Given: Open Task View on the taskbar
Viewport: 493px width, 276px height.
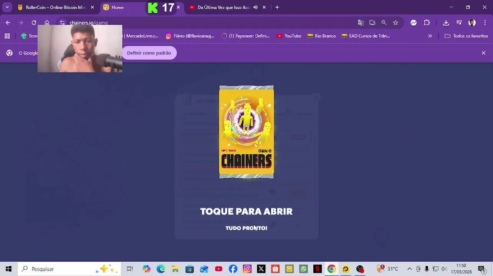Looking at the screenshot, I should click(130, 269).
